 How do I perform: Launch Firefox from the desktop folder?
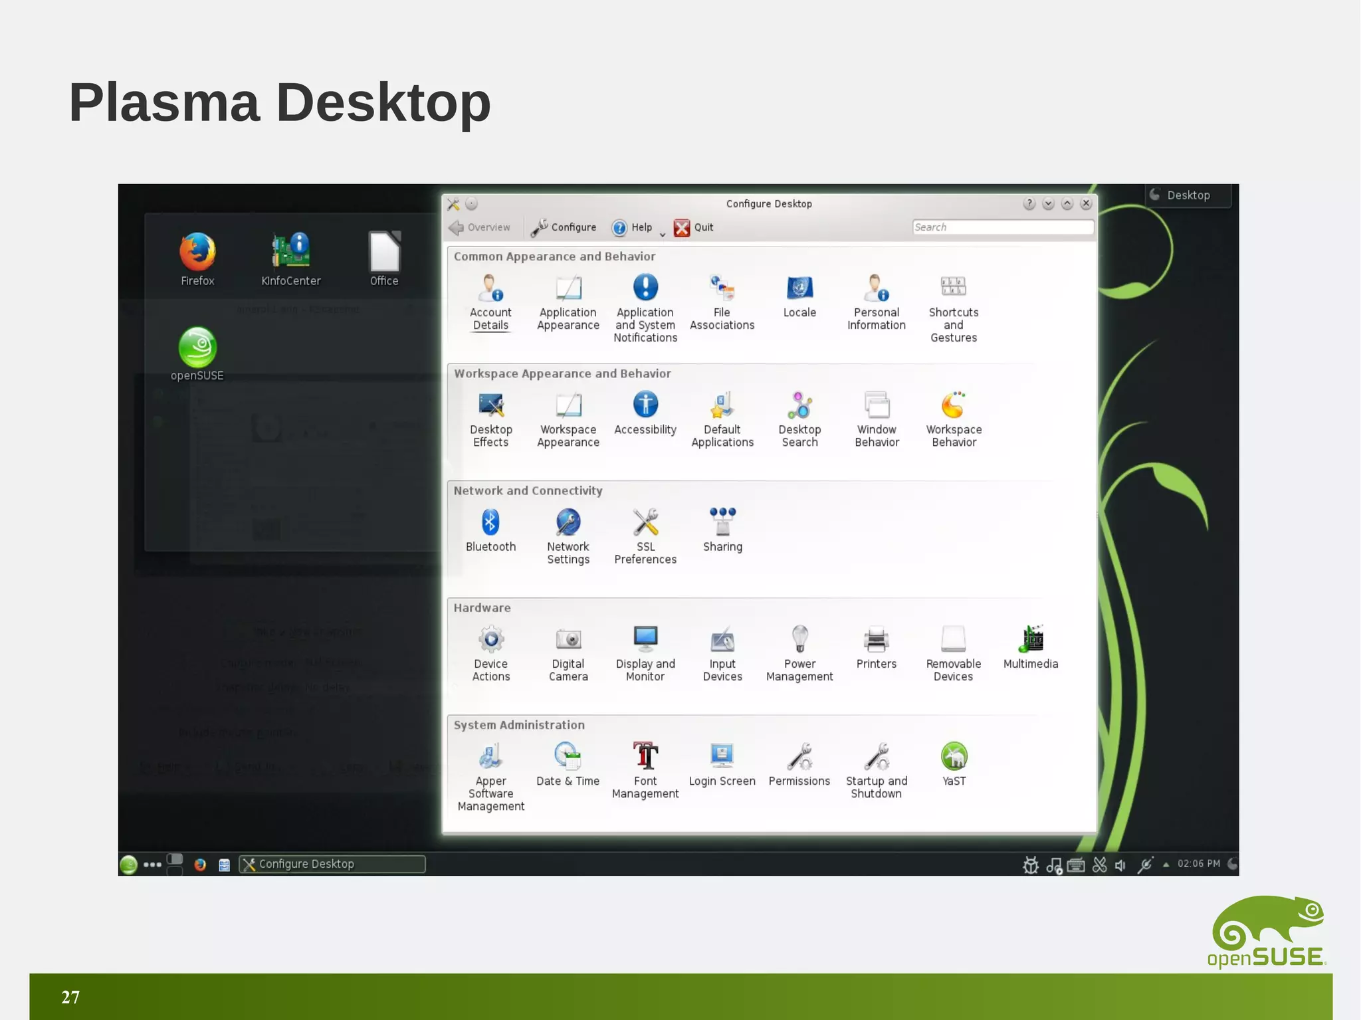click(197, 259)
